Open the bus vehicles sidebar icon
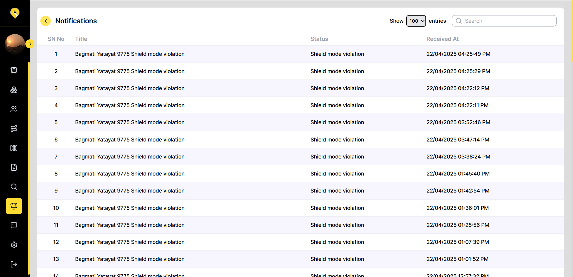The image size is (573, 277). tap(14, 70)
